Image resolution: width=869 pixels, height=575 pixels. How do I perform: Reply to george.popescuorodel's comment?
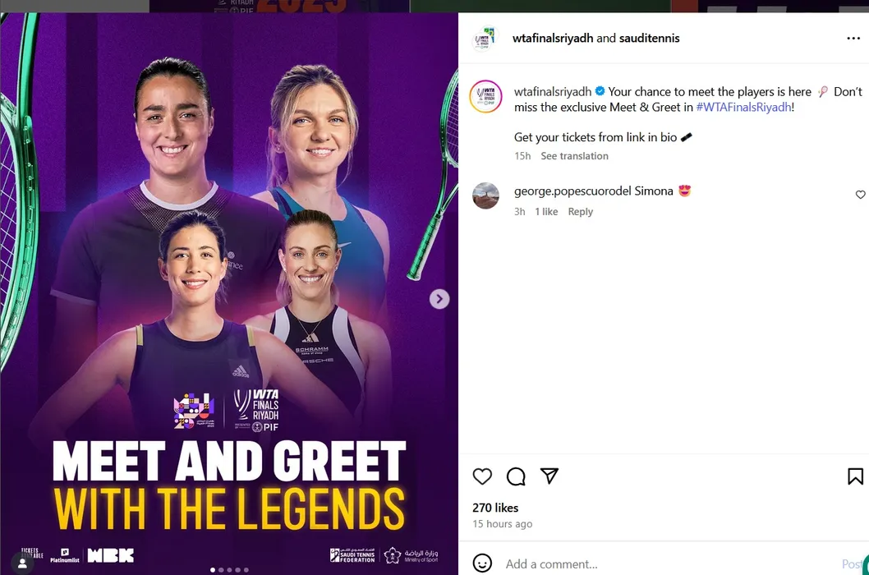(580, 211)
